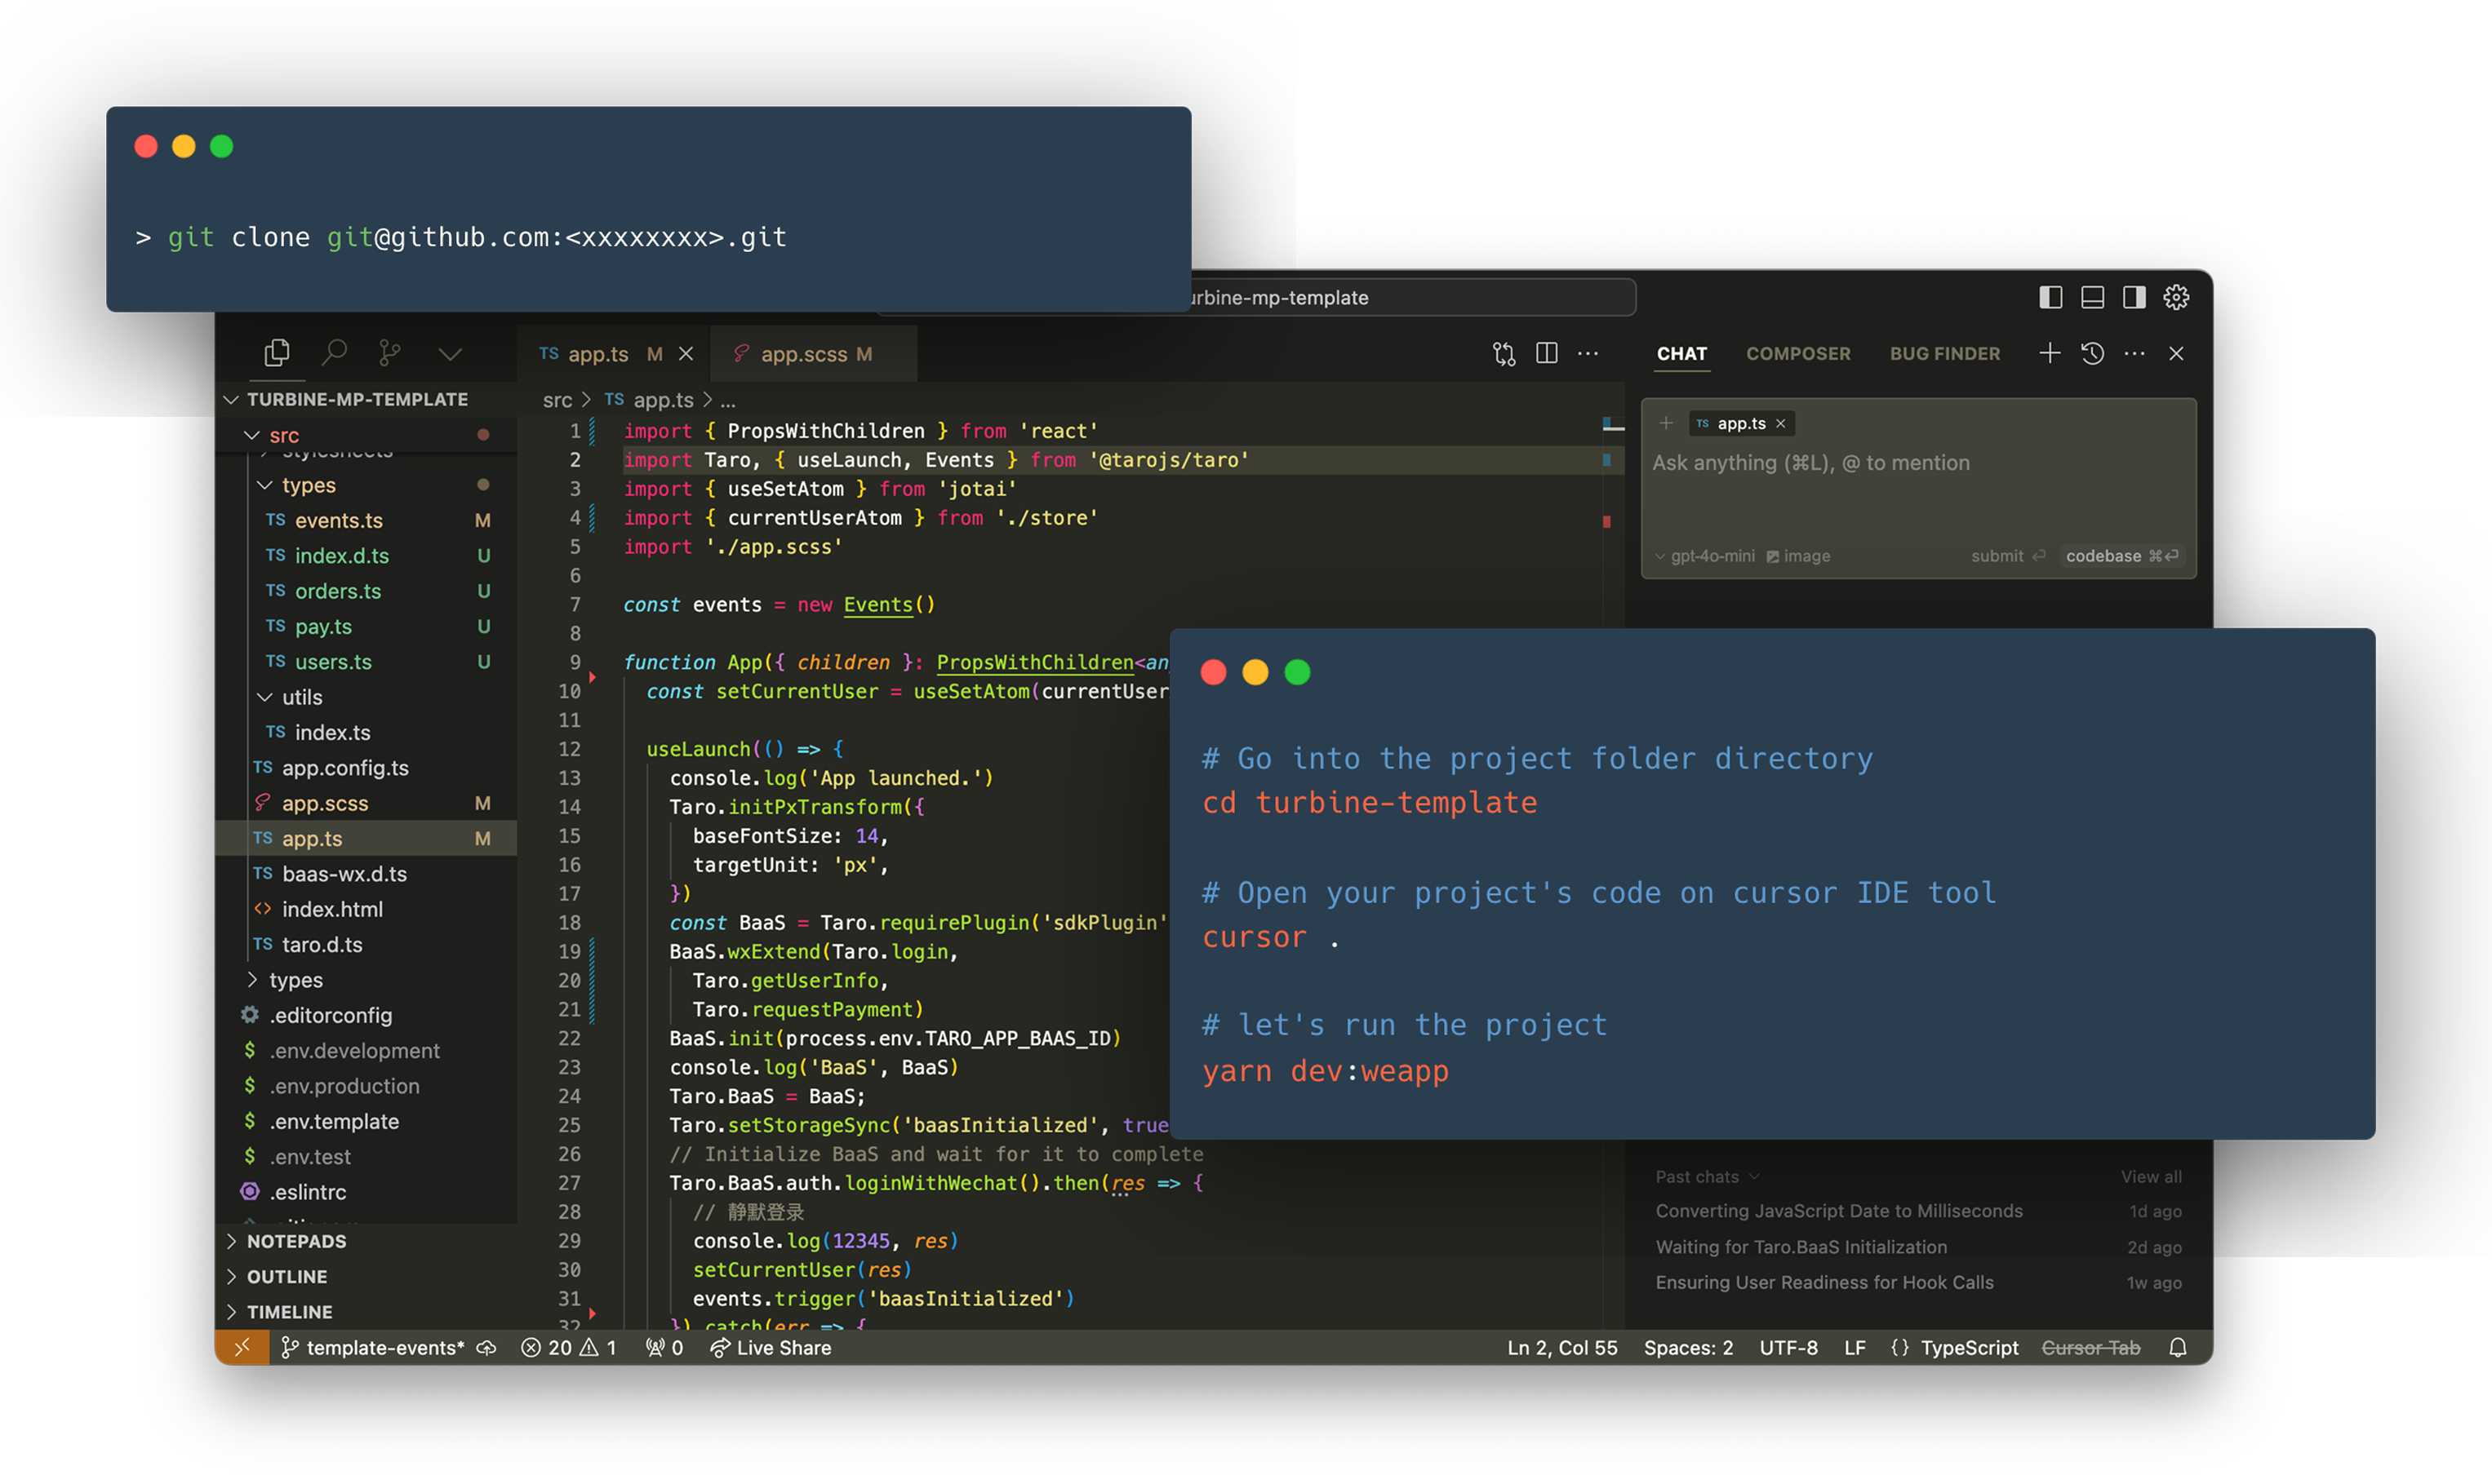Switch to the COMPOSER tab
Viewport: 2492px width, 1484px height.
click(x=1797, y=353)
